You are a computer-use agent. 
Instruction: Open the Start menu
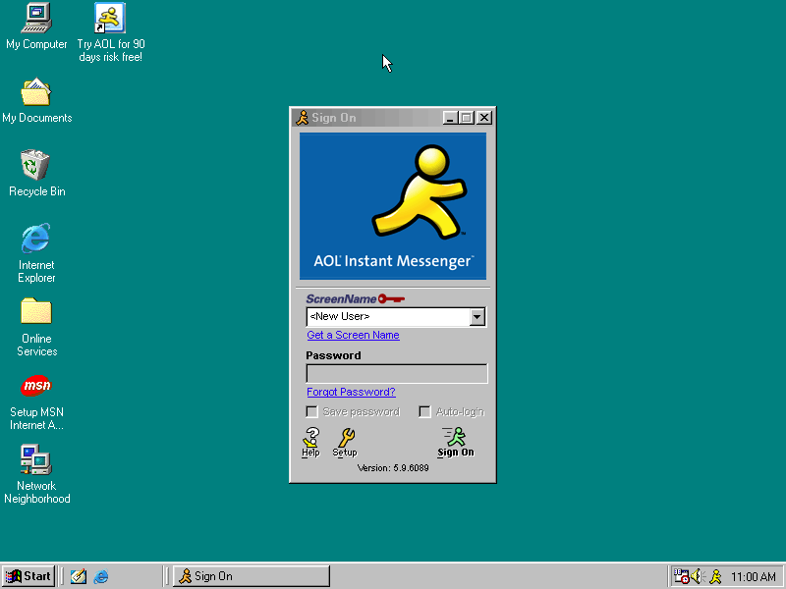pos(28,576)
